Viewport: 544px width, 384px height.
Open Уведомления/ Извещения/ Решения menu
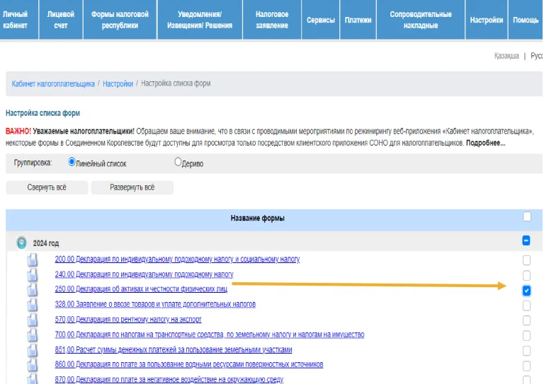(200, 20)
